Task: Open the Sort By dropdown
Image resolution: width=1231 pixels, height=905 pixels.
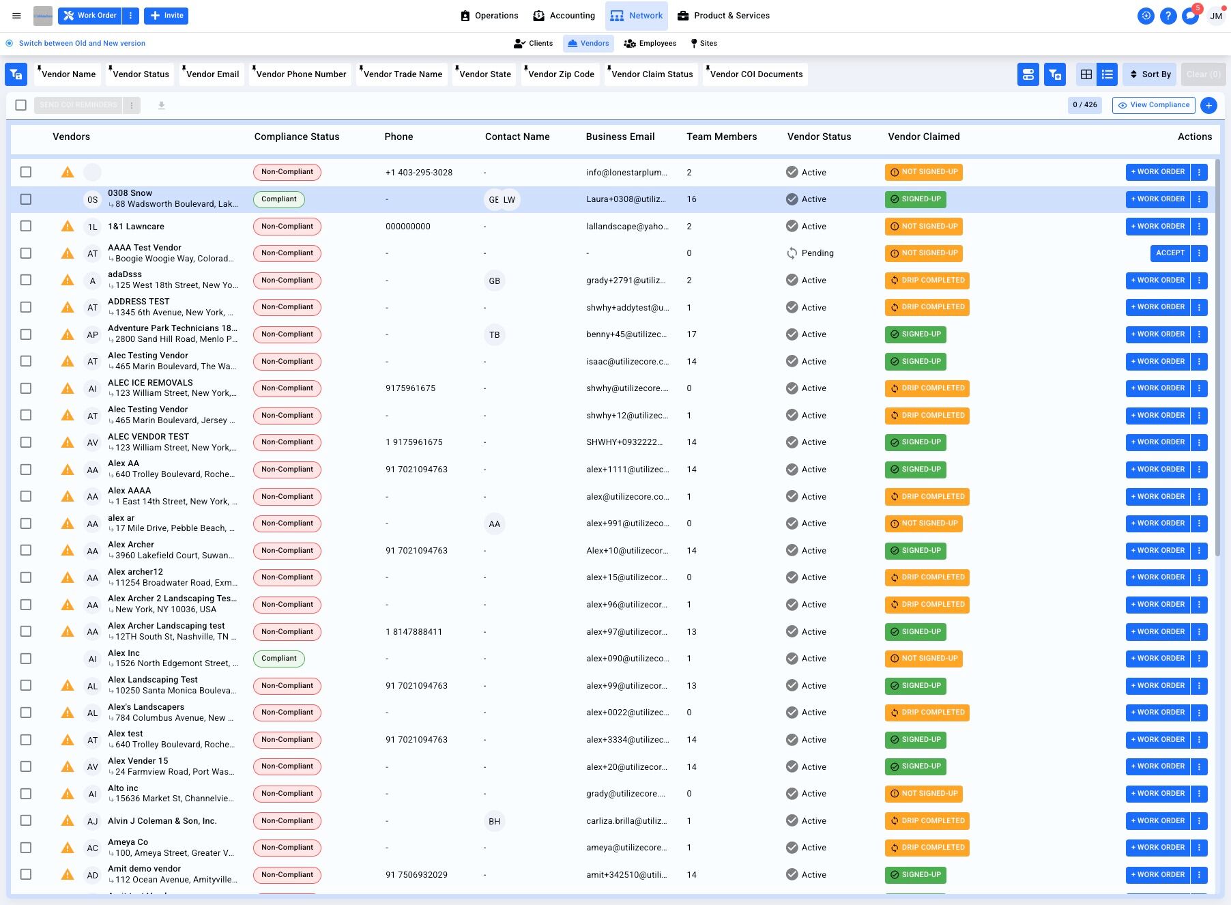Action: point(1150,74)
